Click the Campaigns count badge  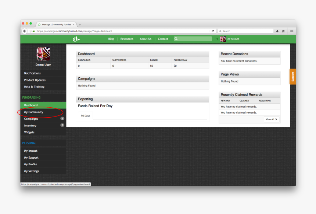[x=62, y=118]
